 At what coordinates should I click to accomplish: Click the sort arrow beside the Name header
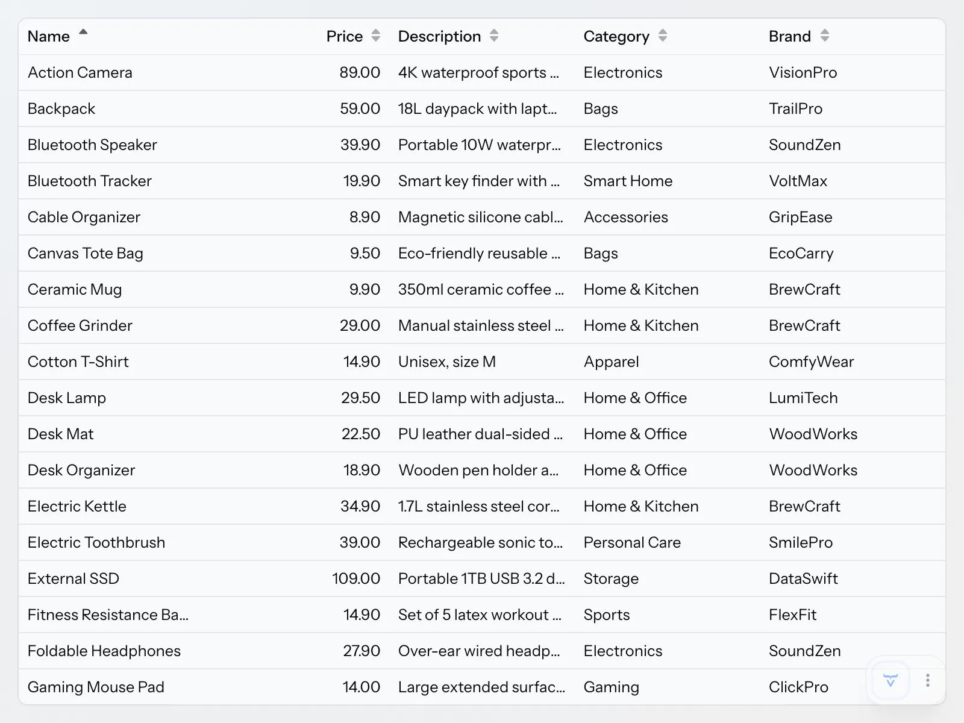click(83, 33)
